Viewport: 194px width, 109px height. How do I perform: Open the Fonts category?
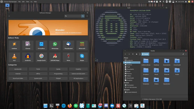click(38, 69)
